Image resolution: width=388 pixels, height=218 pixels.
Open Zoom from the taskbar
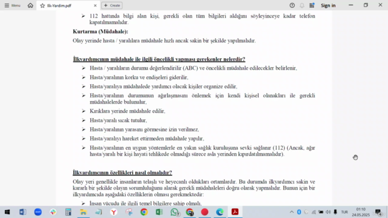pos(38,212)
